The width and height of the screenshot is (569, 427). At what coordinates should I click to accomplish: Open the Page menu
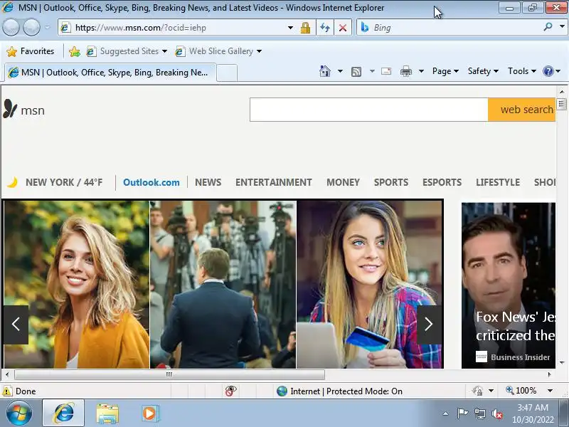445,71
